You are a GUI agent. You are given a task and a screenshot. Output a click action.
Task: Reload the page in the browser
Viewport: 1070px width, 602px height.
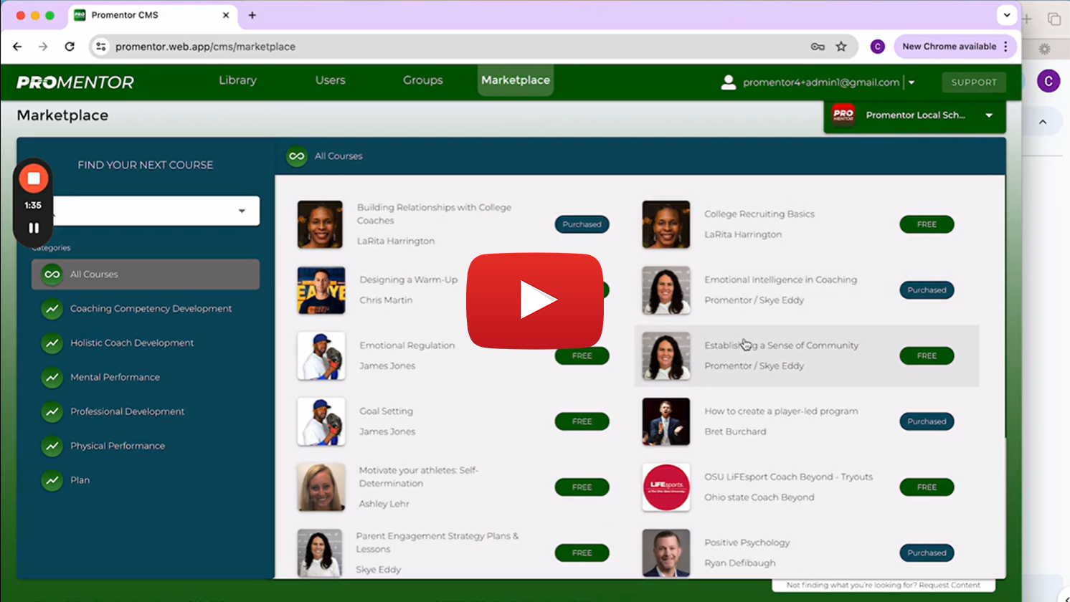(x=70, y=47)
